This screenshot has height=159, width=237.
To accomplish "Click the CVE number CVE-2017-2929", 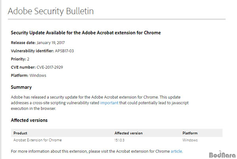I will pyautogui.click(x=50, y=67).
